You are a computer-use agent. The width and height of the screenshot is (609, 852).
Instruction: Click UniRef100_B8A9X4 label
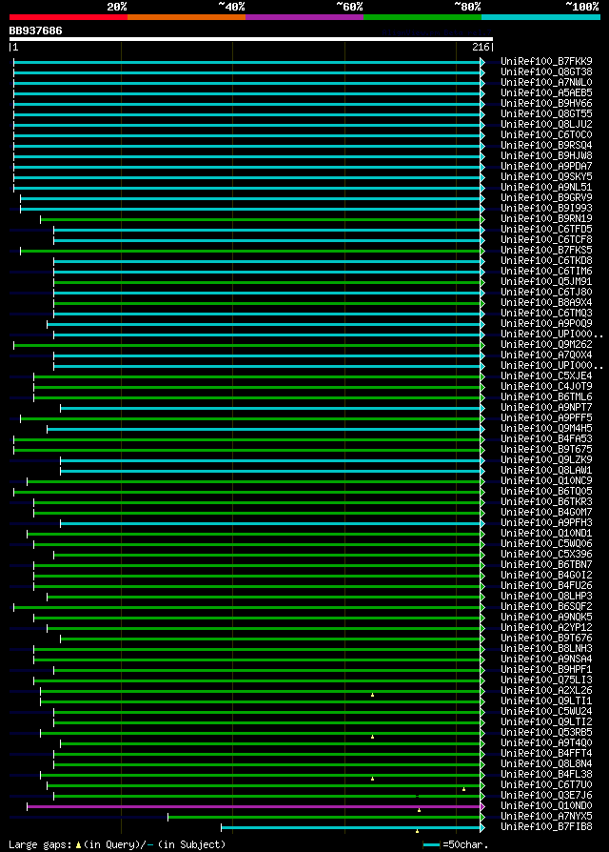pyautogui.click(x=546, y=303)
